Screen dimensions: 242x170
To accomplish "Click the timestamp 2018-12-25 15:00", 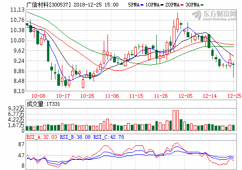I will (x=96, y=5).
